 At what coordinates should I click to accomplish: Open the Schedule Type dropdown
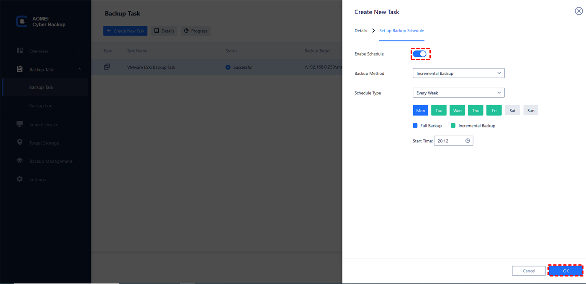tap(458, 93)
